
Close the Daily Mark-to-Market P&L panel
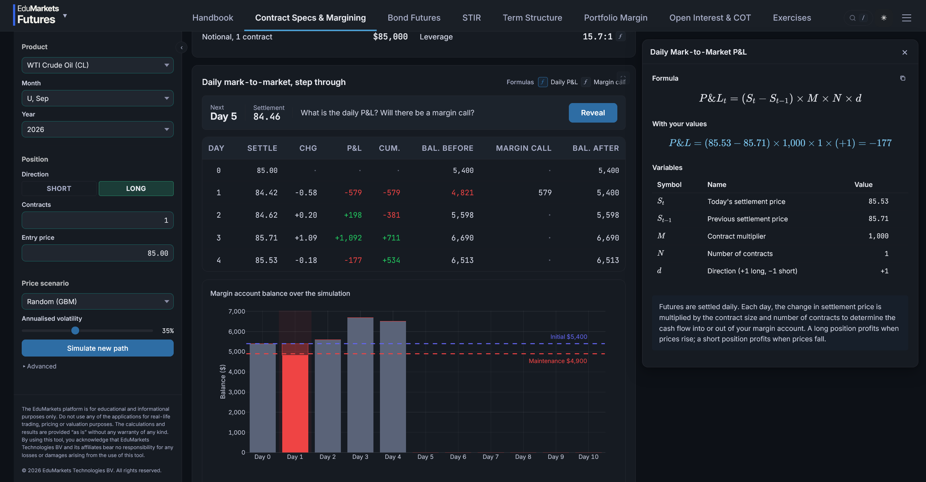(905, 52)
